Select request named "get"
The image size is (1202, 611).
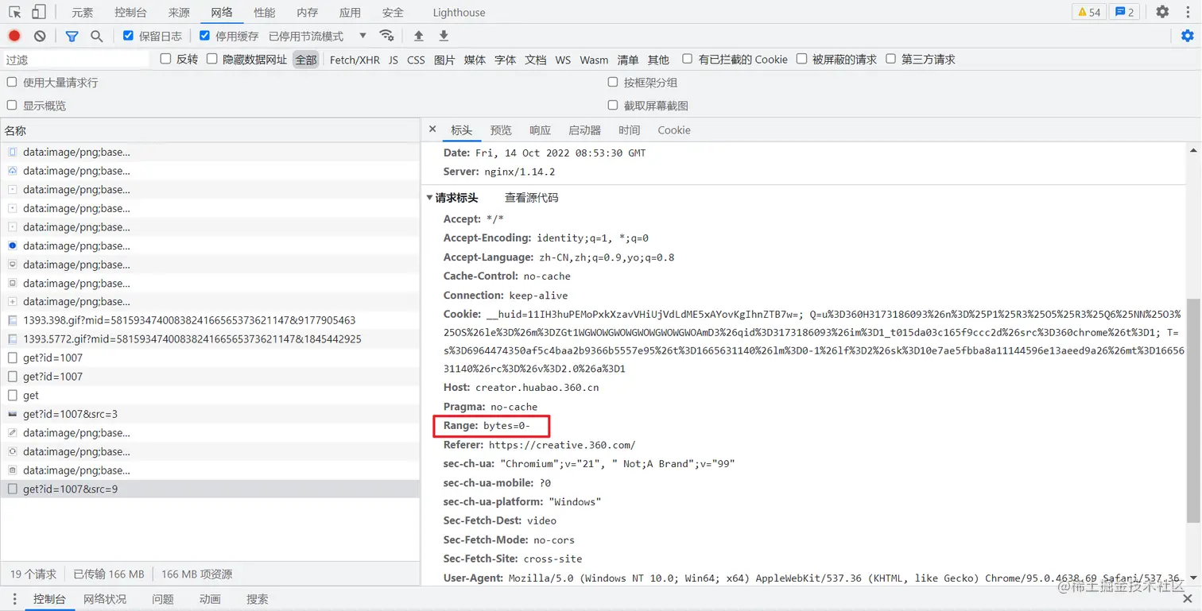[210, 395]
